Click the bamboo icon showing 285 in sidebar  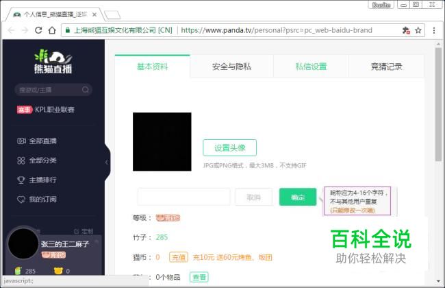pyautogui.click(x=18, y=271)
